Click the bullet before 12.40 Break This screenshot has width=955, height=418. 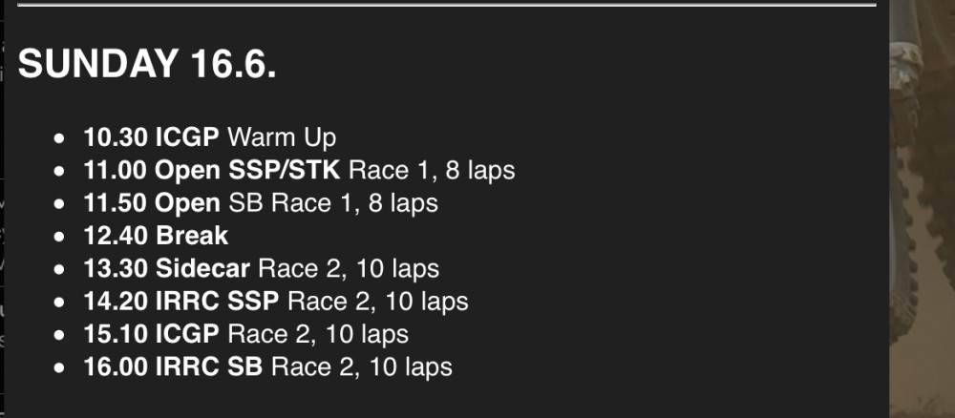(59, 238)
